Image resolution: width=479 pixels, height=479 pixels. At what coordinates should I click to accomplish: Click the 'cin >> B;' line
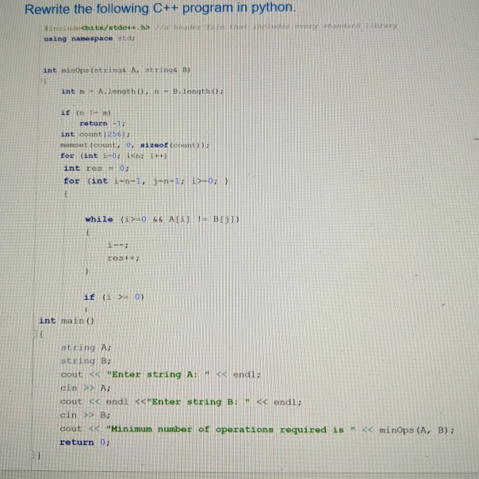(x=85, y=415)
